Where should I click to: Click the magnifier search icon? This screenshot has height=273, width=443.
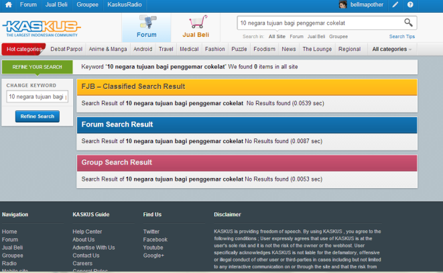(x=408, y=23)
